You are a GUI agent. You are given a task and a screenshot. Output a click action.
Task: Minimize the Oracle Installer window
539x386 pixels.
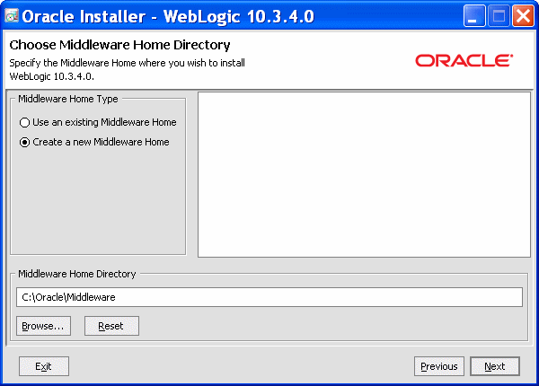tap(474, 16)
